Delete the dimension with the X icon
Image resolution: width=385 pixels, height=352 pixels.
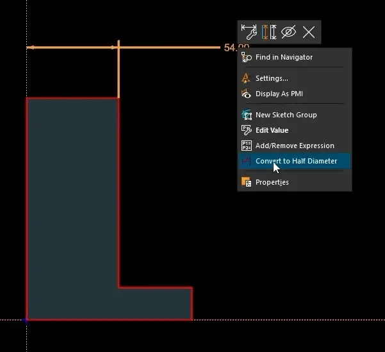(309, 32)
